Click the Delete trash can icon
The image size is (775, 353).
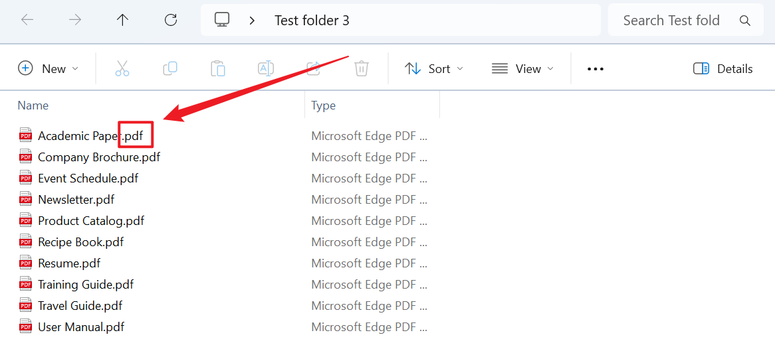pos(362,68)
